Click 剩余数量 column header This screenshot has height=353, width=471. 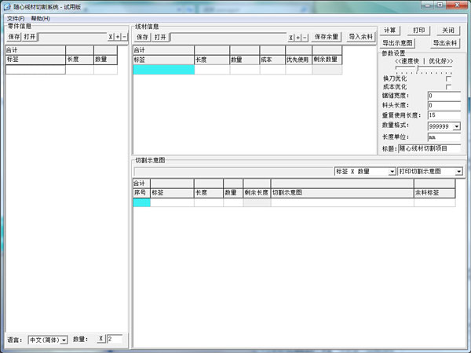point(327,60)
